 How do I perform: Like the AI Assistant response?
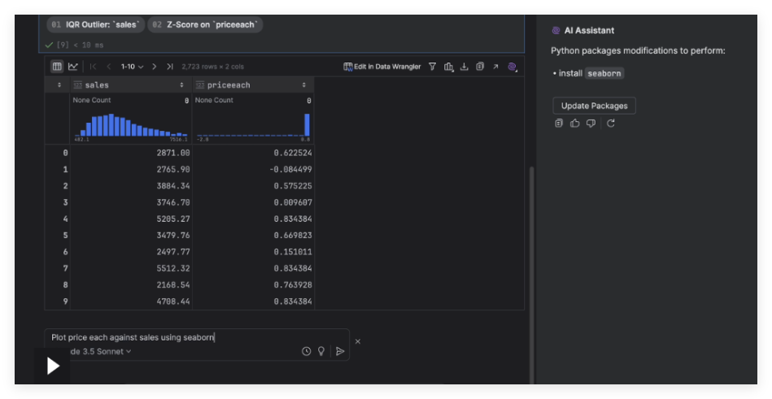pos(574,124)
